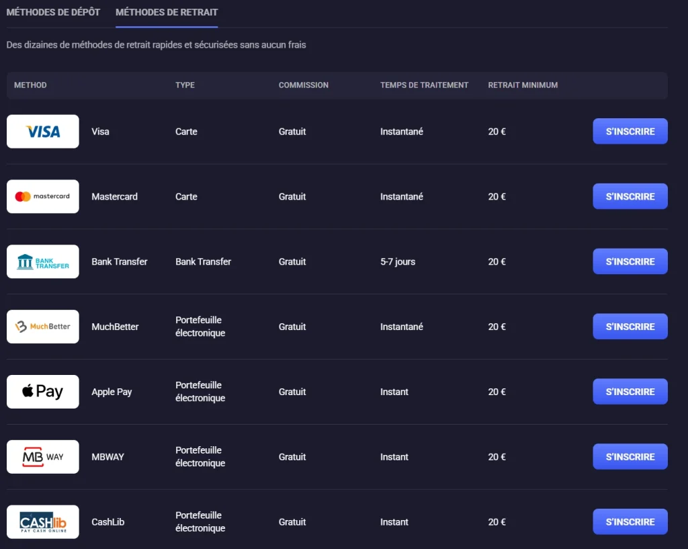Click 'Instant' in the CashLib row
Viewport: 688px width, 549px height.
394,522
